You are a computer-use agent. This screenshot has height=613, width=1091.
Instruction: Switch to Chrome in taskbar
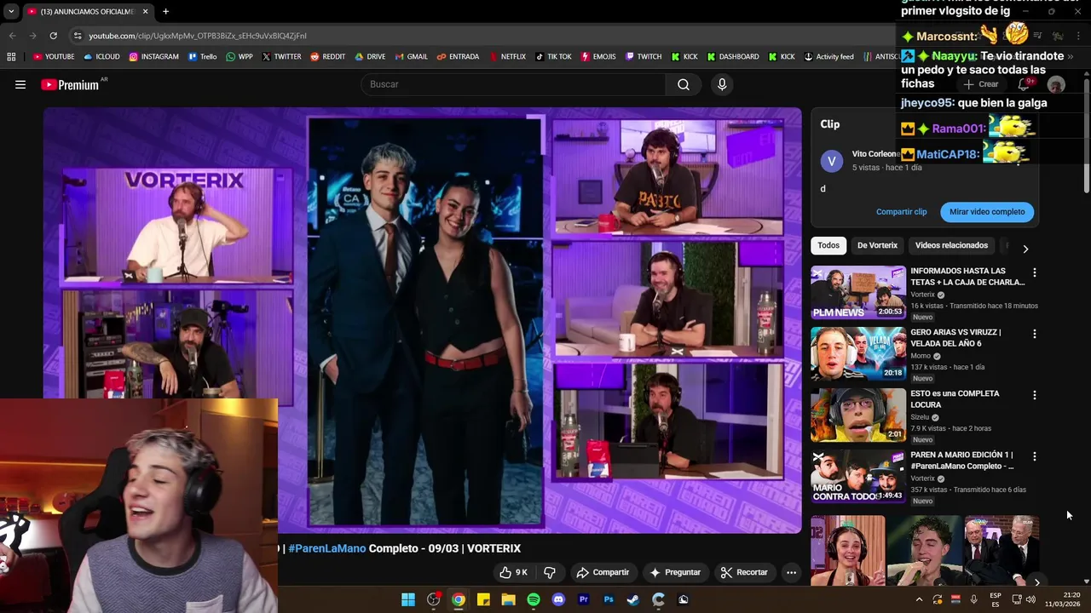pos(459,599)
